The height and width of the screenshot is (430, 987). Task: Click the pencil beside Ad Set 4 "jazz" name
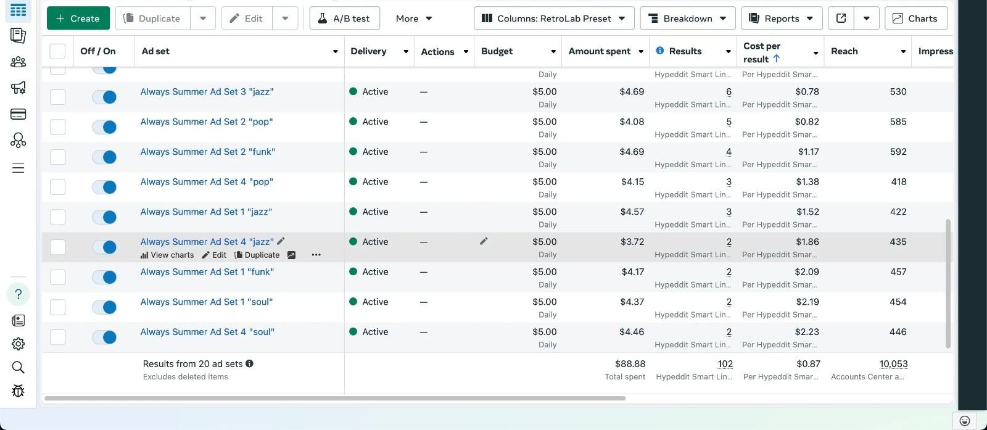tap(281, 241)
